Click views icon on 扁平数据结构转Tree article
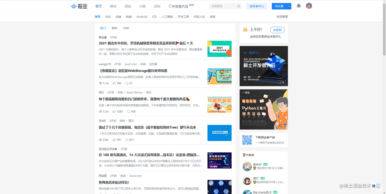This screenshot has width=386, height=194. [x=100, y=140]
